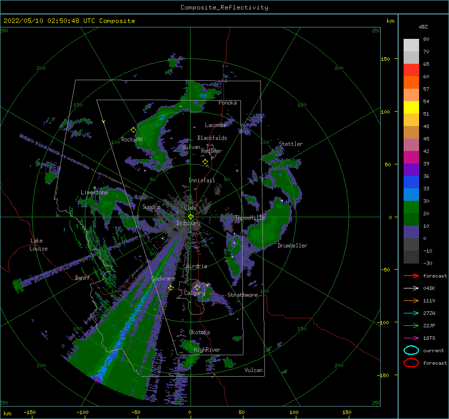Viewport: 449px width, 419px height.
Task: Click the Lacombe city label
Action: [216, 125]
